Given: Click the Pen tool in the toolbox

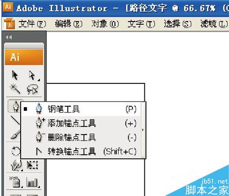Looking at the screenshot, I should click(14, 106).
